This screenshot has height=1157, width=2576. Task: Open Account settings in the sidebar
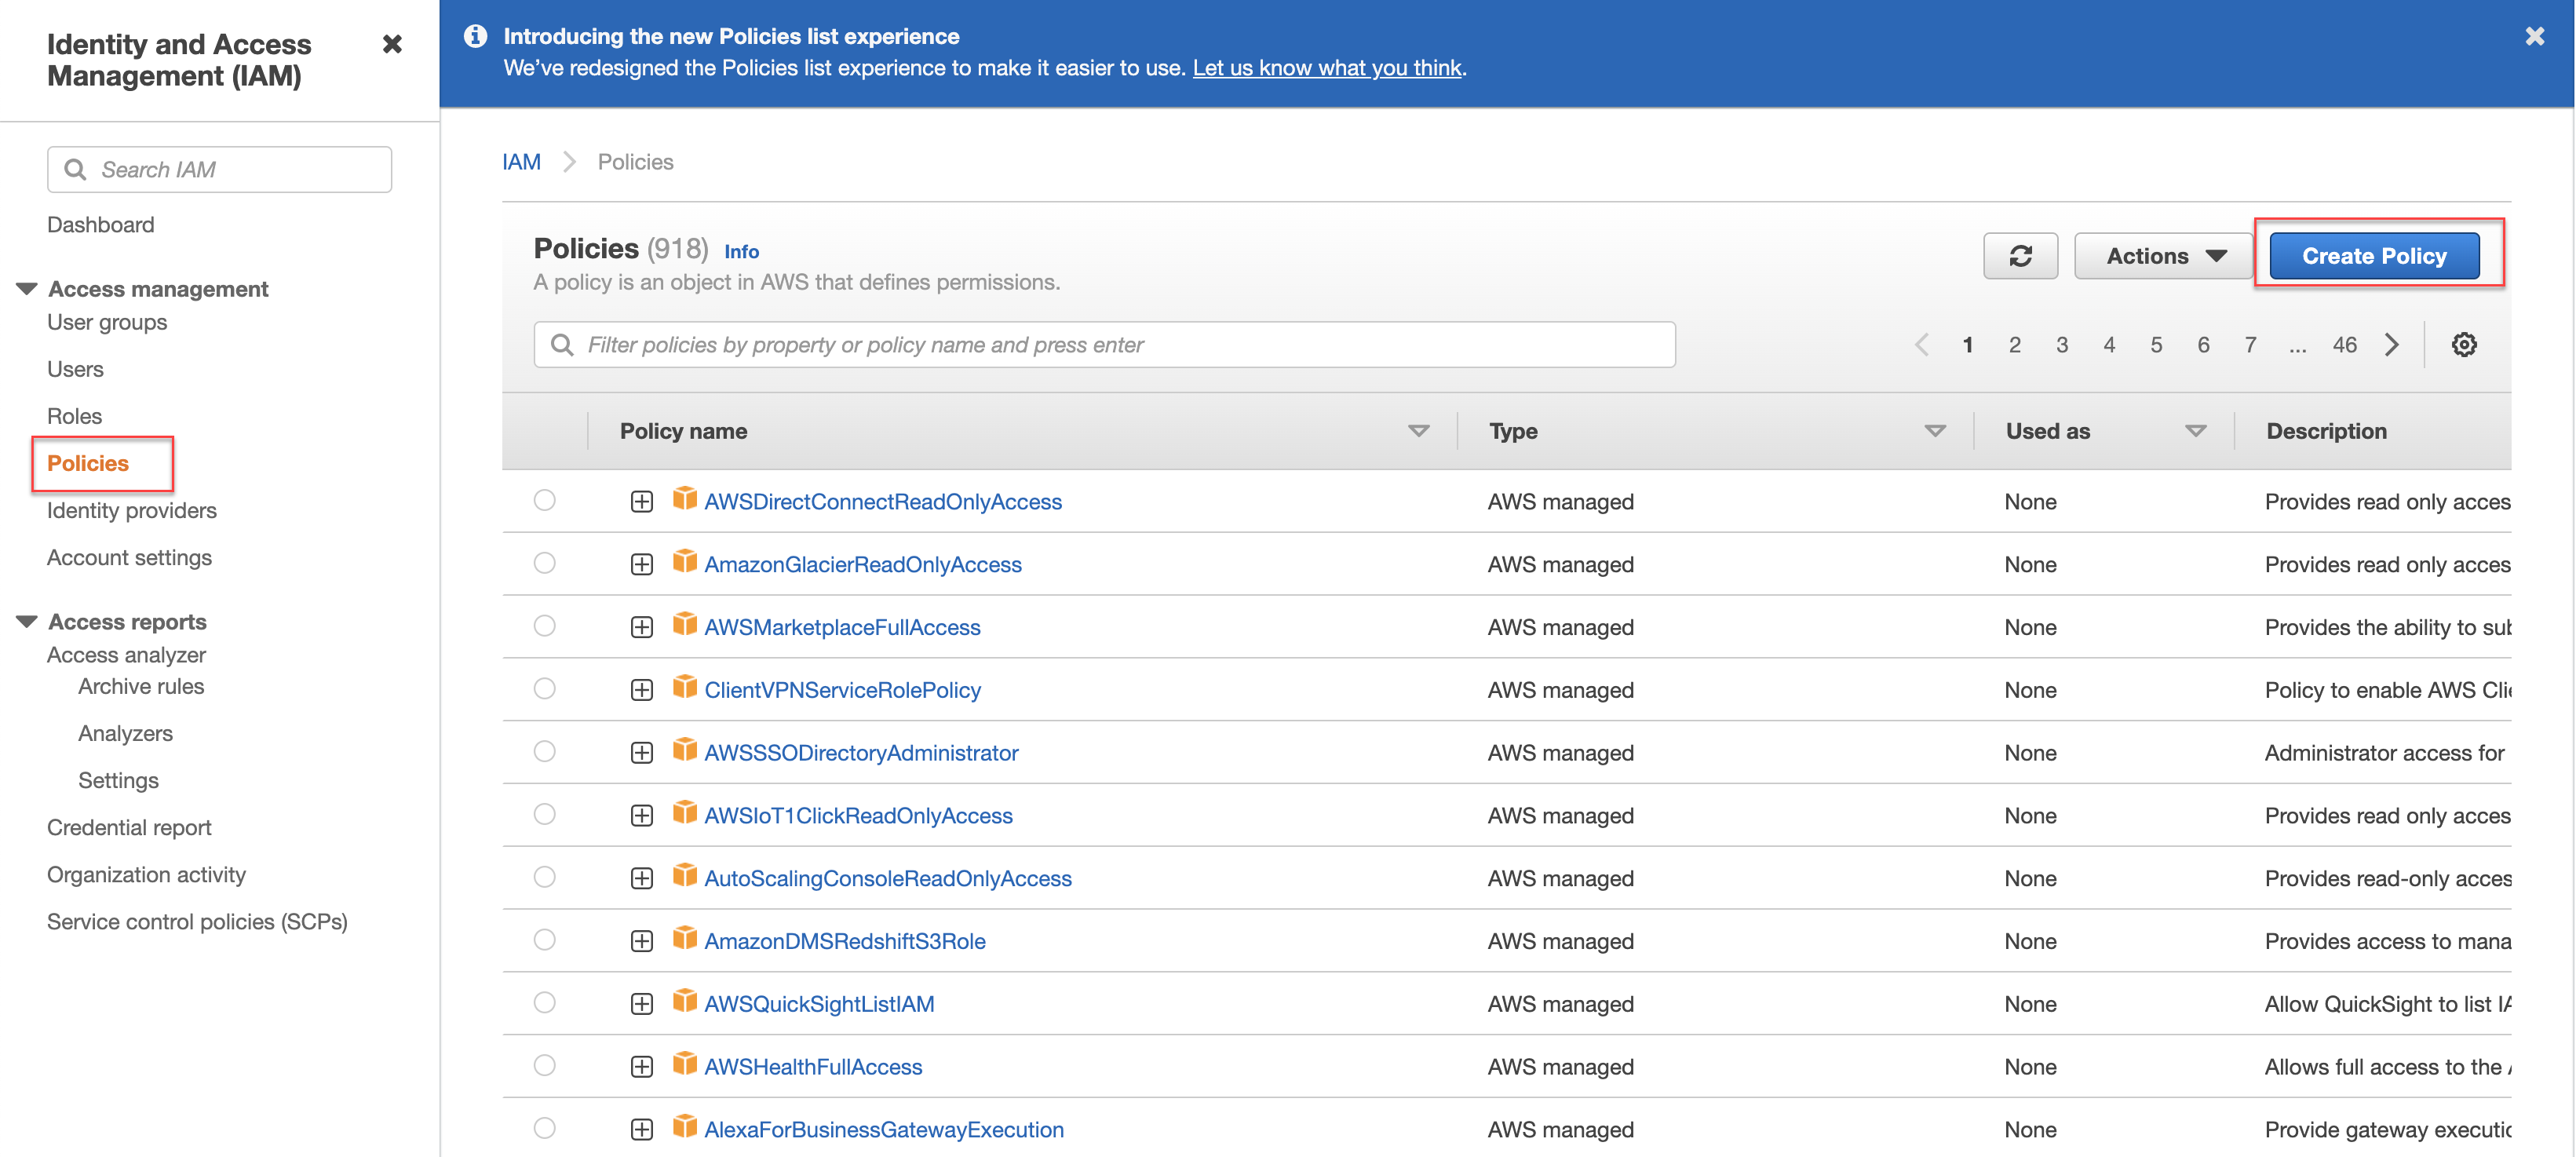129,557
